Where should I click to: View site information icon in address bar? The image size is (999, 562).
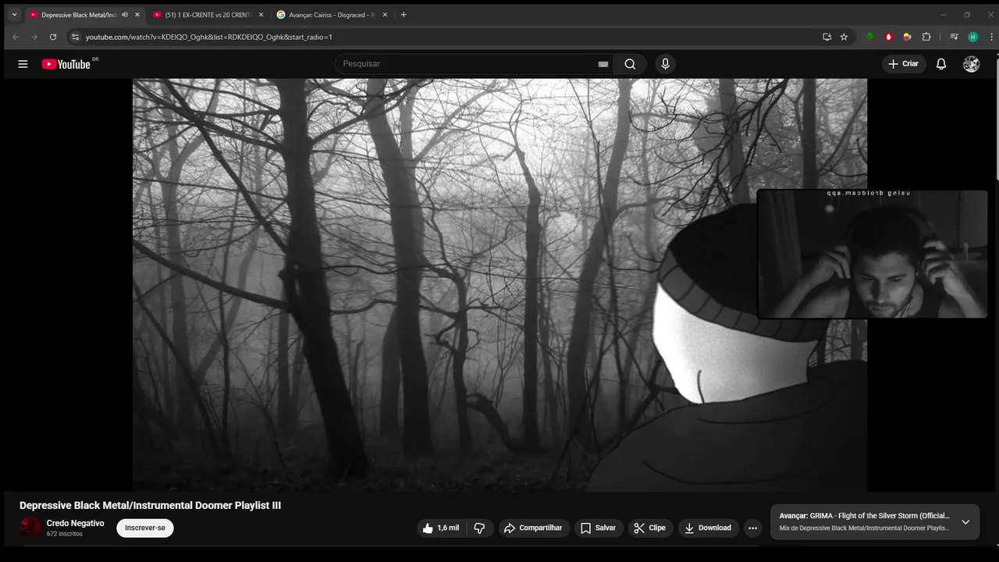point(75,37)
